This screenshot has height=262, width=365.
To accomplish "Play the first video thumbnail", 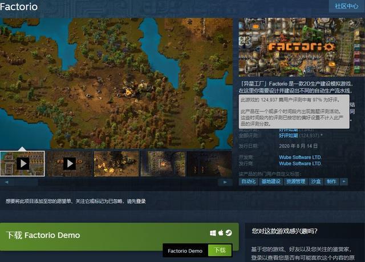I will coord(22,164).
